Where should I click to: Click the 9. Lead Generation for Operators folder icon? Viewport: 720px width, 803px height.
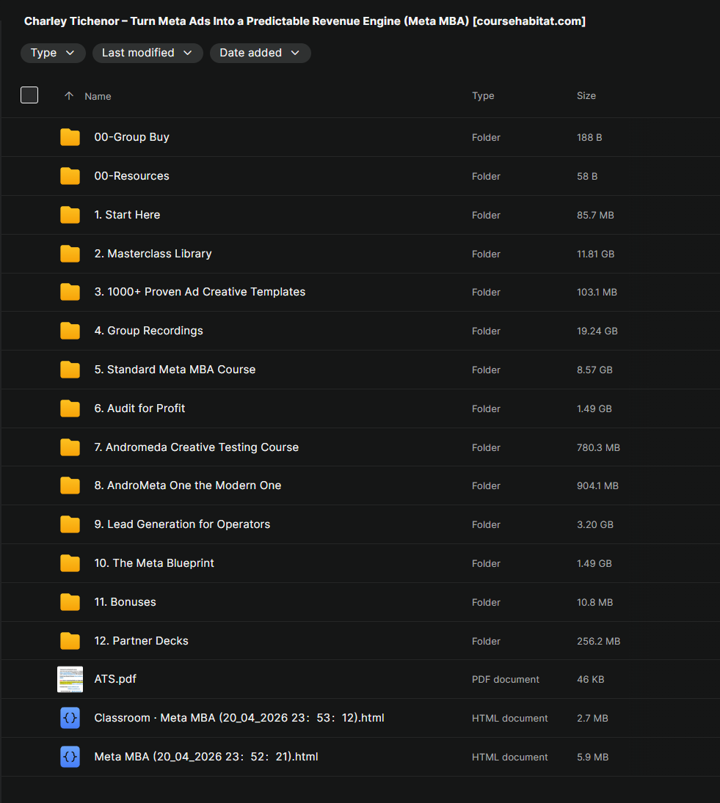pos(70,524)
